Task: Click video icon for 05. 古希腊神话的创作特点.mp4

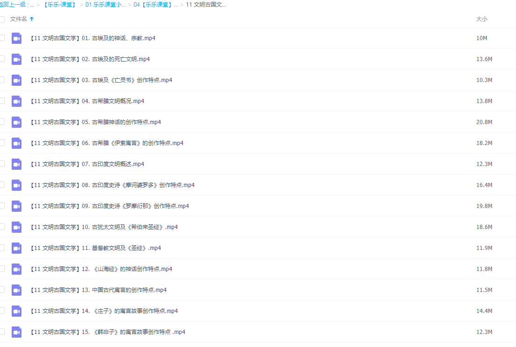Action: [x=17, y=122]
